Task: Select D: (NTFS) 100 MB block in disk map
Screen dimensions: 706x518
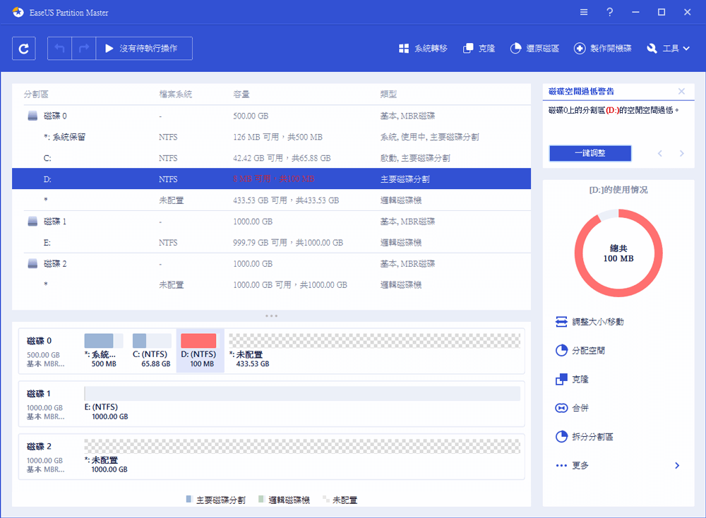Action: (x=200, y=351)
